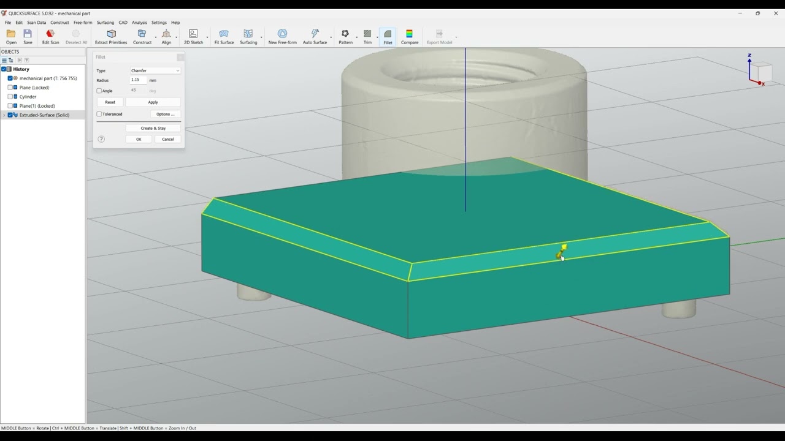Create a New Free-form surface
Screen dimensions: 785x441
(x=282, y=37)
